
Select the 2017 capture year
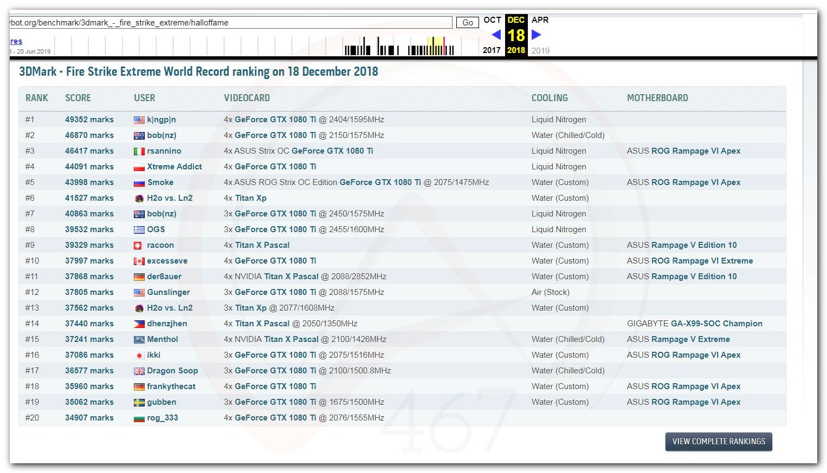click(x=492, y=50)
